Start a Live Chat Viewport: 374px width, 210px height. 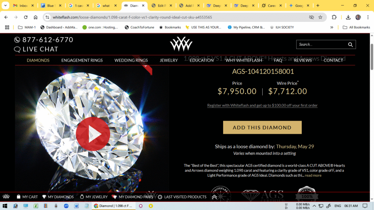pyautogui.click(x=36, y=49)
